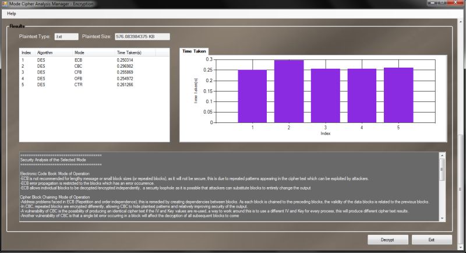Sort by the Mode column header
The image size is (466, 253).
pyautogui.click(x=94, y=52)
